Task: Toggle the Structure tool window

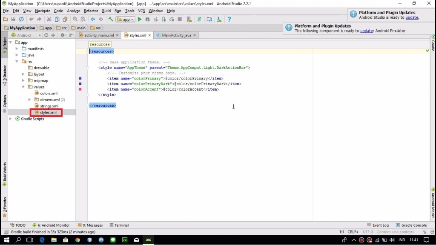Action: 5,73
